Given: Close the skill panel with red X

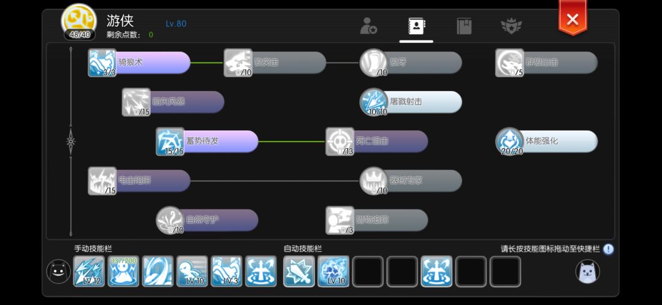Looking at the screenshot, I should [573, 19].
